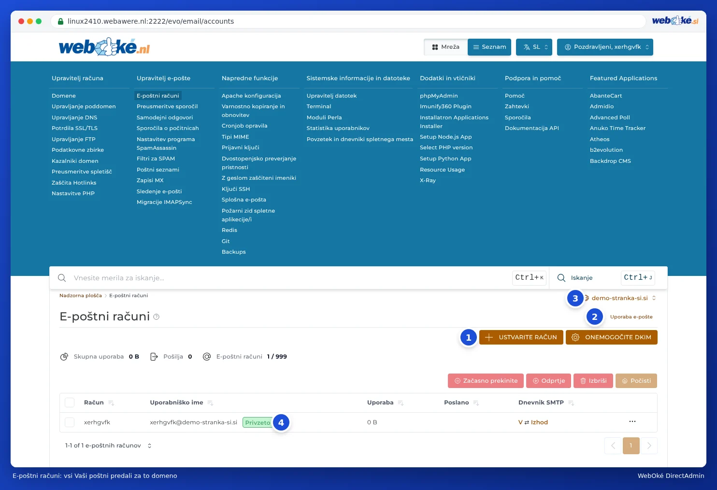The image size is (717, 490).
Task: Click the USTVARITE RAČUN button
Action: tap(521, 337)
